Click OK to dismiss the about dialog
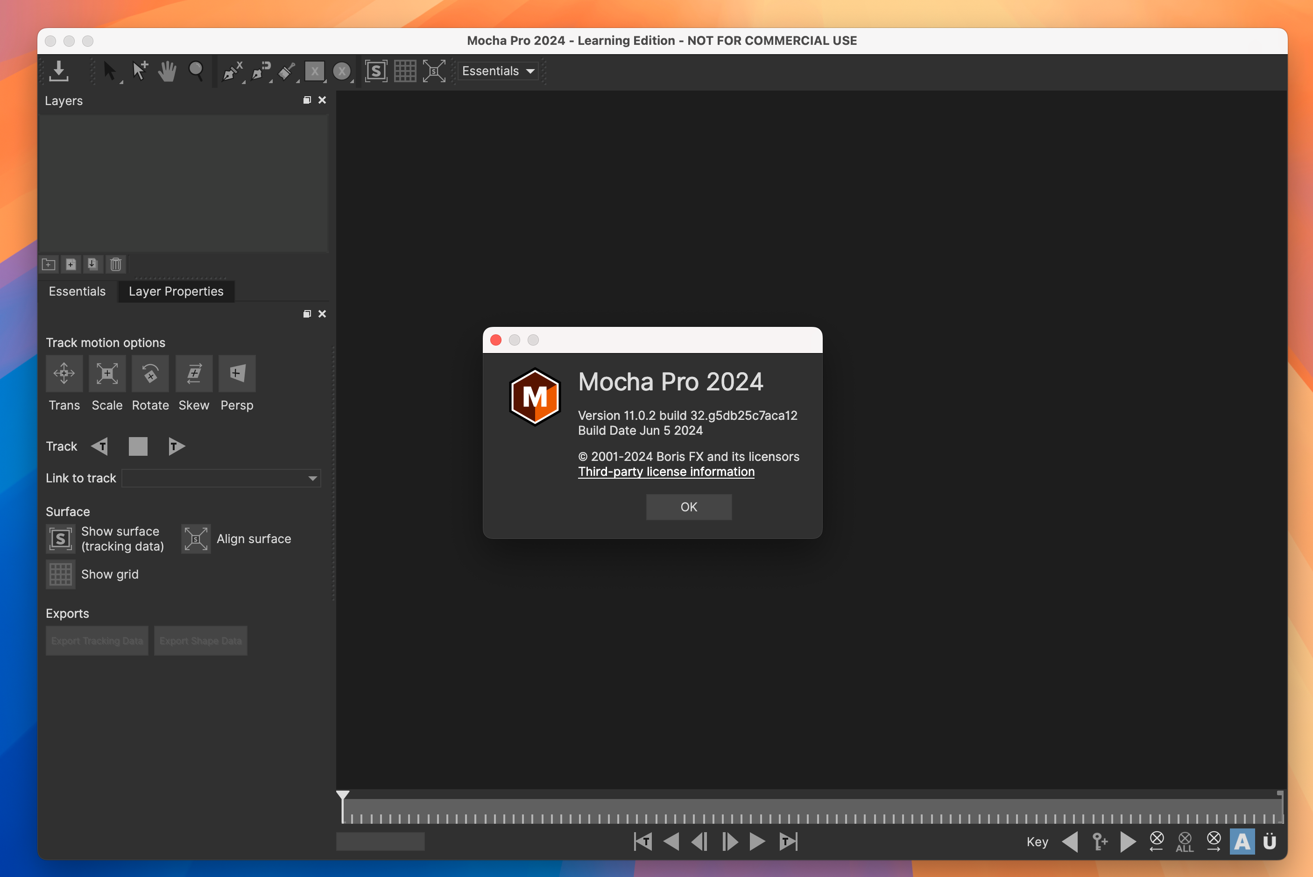Viewport: 1313px width, 877px height. (688, 506)
